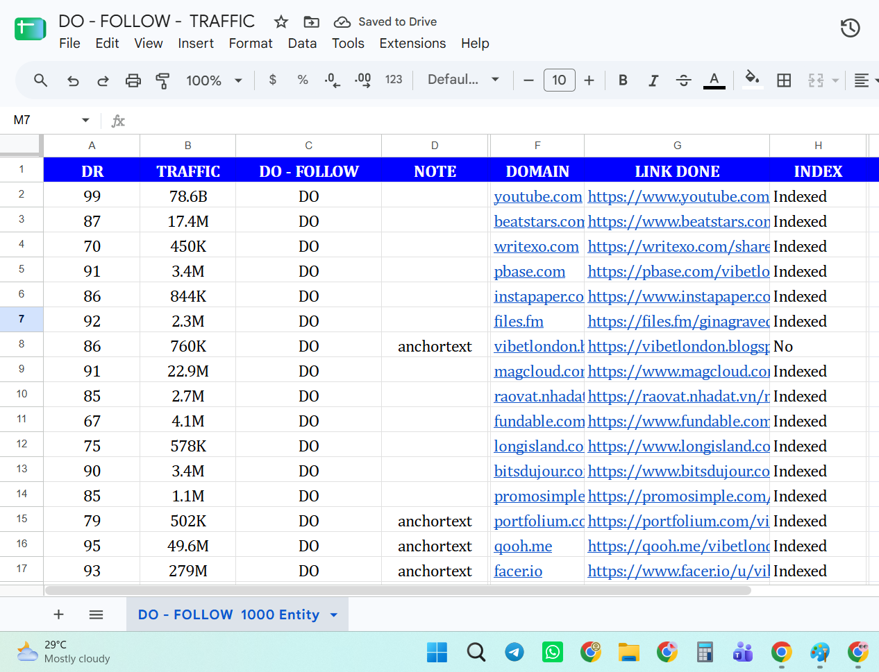Expand the merge cells dropdown arrow

(x=835, y=80)
